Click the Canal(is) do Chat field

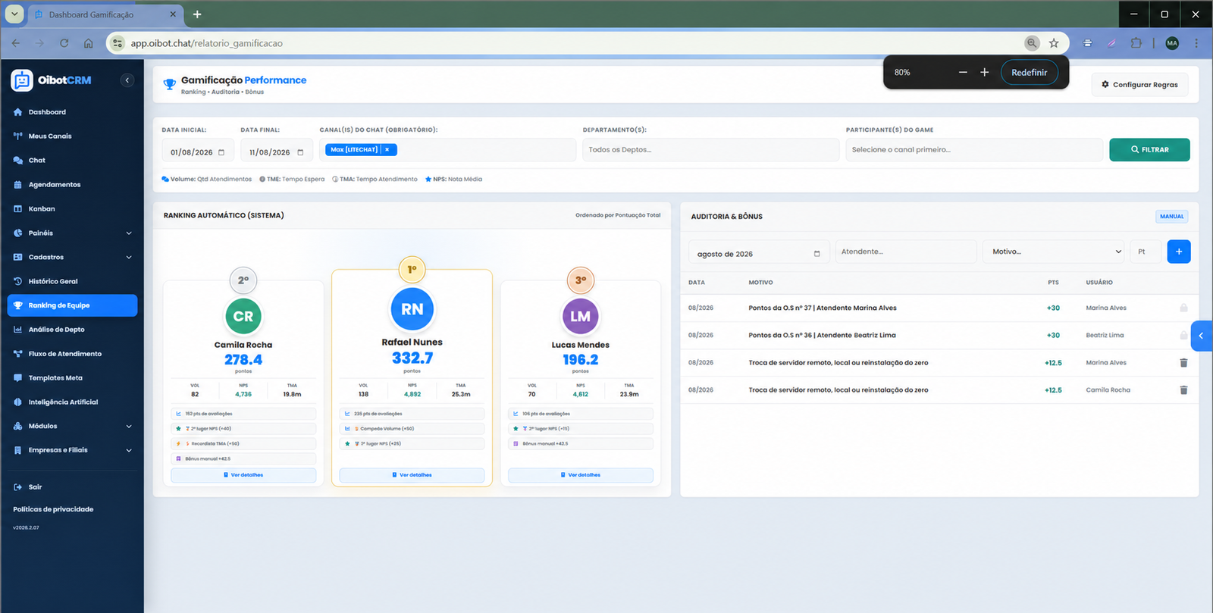point(447,150)
